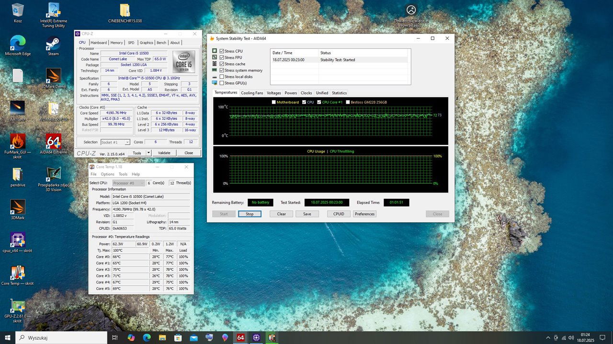The image size is (613, 344).
Task: Open the AIDA64 zip folder icon
Action: 54,111
